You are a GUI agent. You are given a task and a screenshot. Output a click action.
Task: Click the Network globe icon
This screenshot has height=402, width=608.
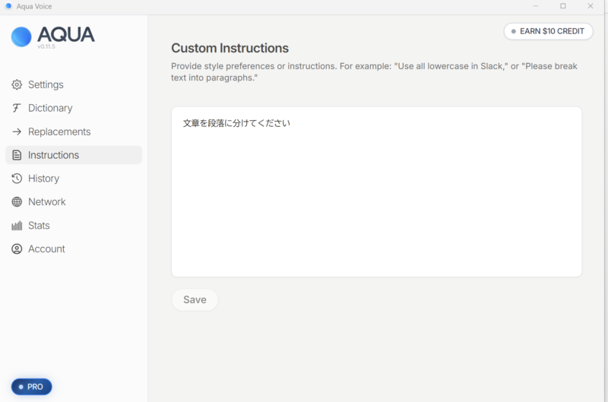[x=17, y=202]
